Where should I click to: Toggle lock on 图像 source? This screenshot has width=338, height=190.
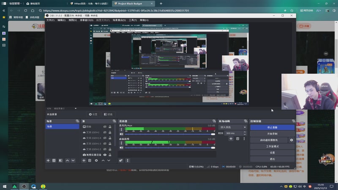tap(110, 127)
